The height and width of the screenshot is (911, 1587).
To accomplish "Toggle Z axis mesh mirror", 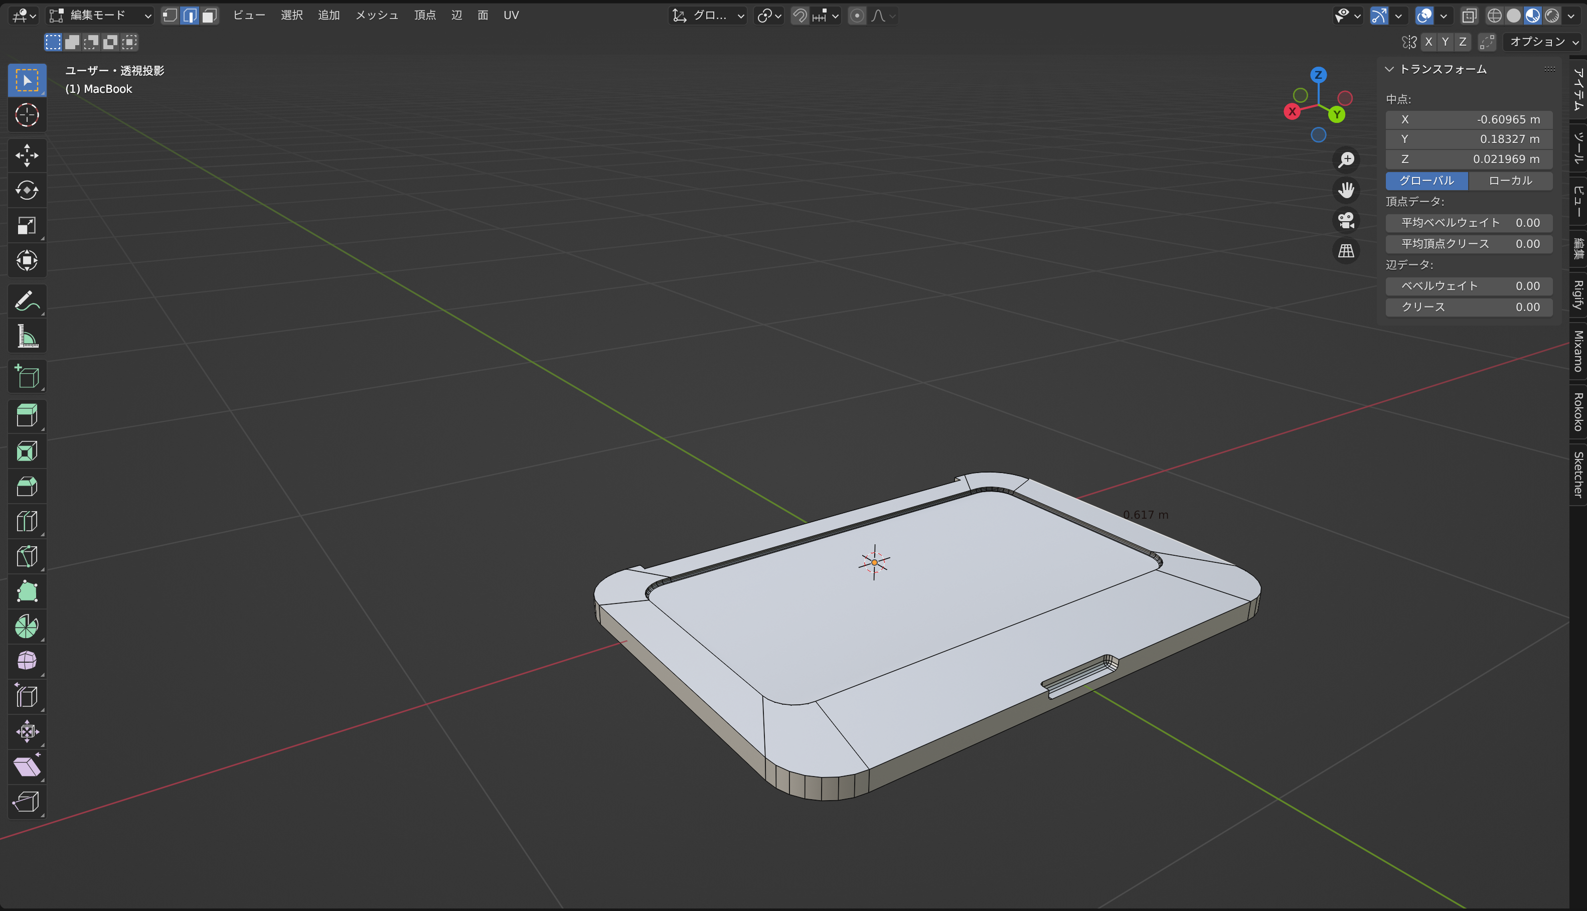I will tap(1463, 42).
